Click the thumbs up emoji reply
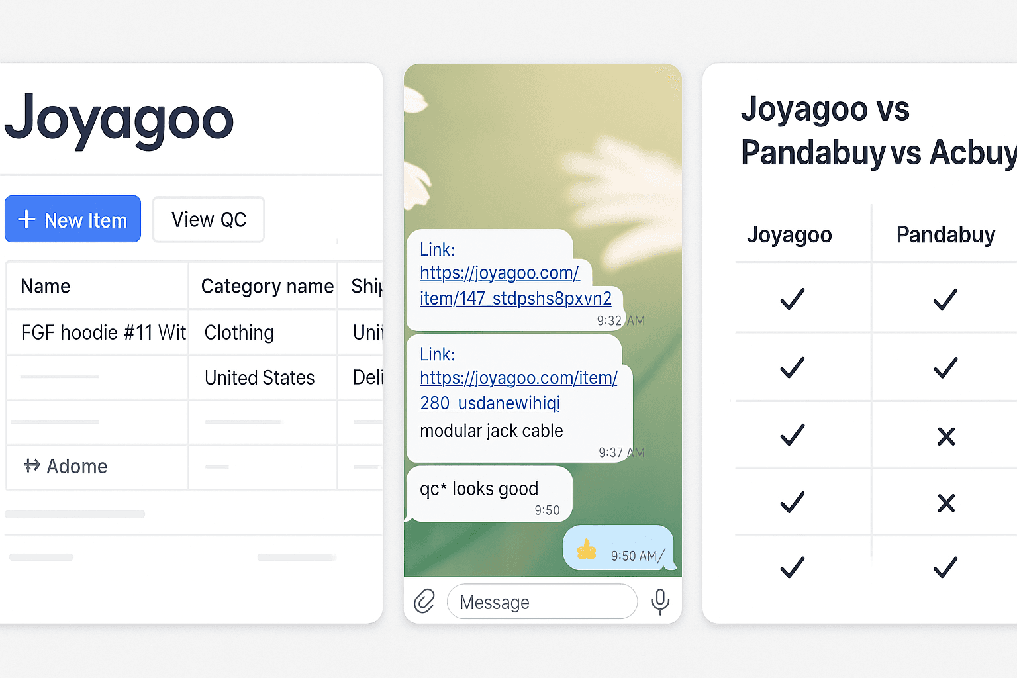 (586, 550)
